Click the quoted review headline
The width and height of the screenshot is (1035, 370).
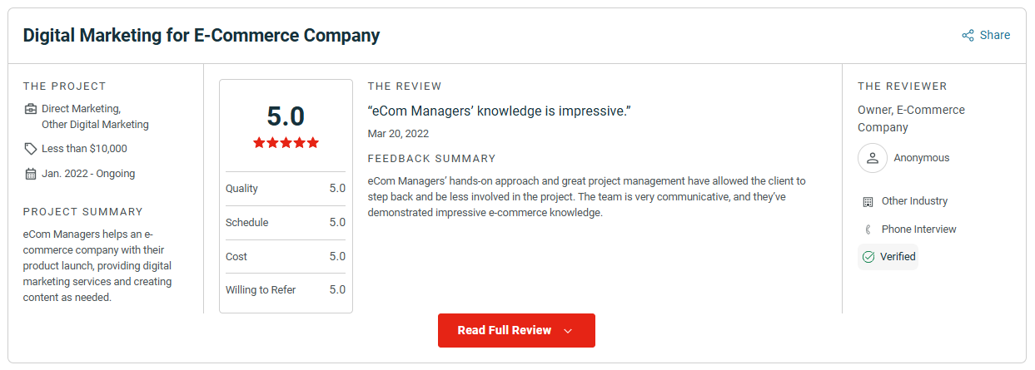[499, 111]
